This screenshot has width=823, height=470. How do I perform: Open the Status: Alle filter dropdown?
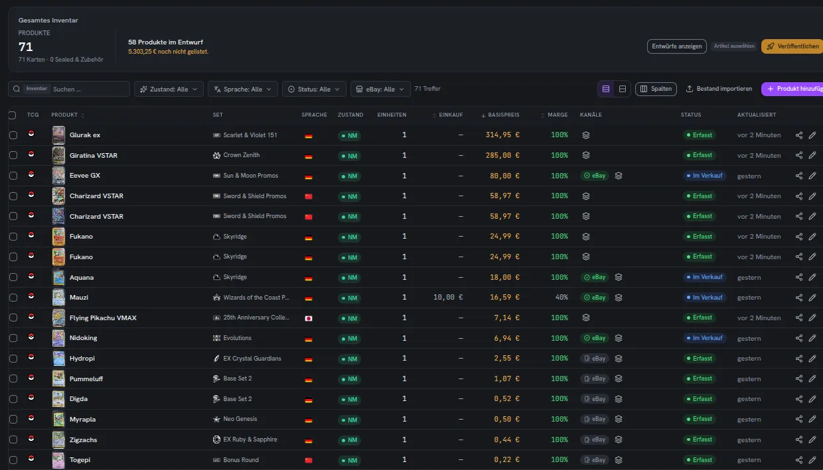click(314, 89)
